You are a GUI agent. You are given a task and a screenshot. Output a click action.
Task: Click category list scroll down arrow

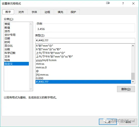(31, 89)
